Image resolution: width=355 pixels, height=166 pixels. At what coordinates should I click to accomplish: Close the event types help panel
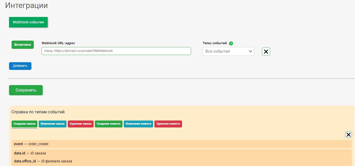pos(348,135)
